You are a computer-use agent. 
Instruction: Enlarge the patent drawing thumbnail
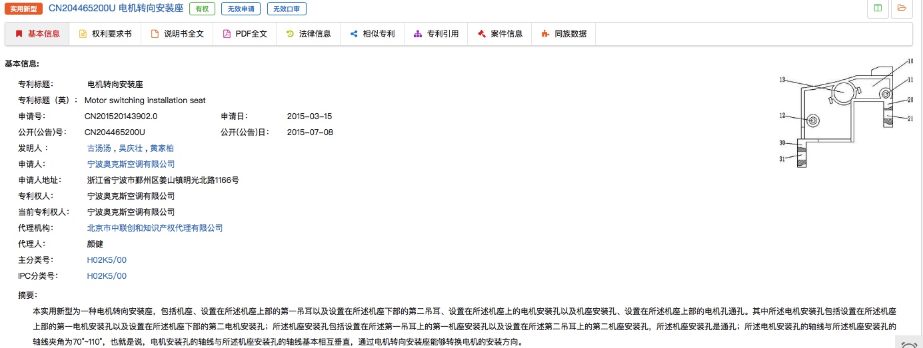pyautogui.click(x=846, y=114)
